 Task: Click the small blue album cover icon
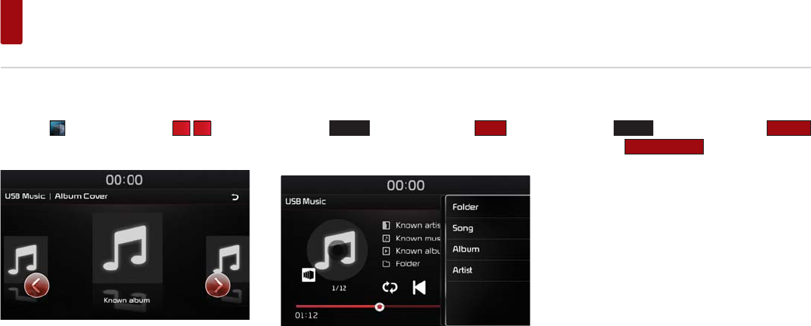[57, 128]
